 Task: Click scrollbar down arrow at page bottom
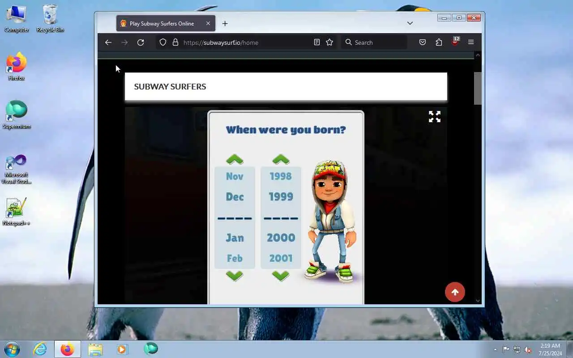478,301
